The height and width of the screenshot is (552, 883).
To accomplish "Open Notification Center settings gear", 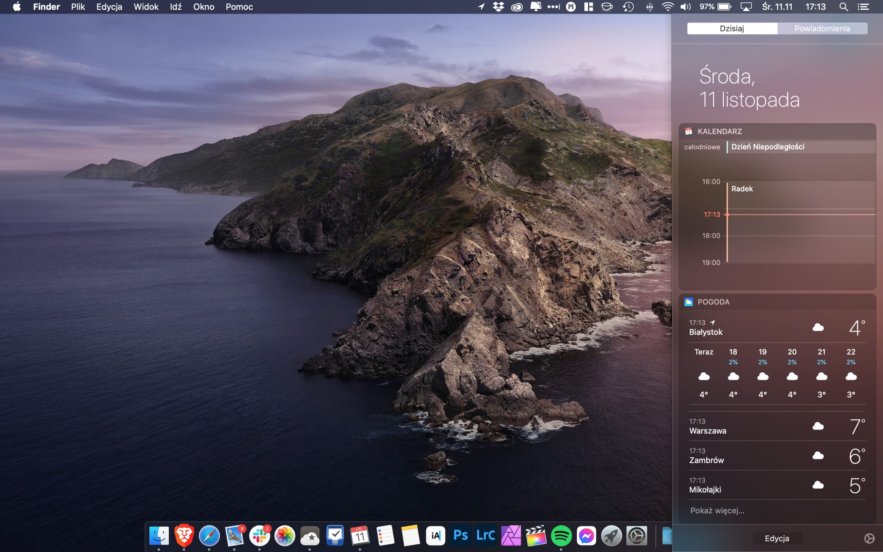I will click(x=869, y=538).
